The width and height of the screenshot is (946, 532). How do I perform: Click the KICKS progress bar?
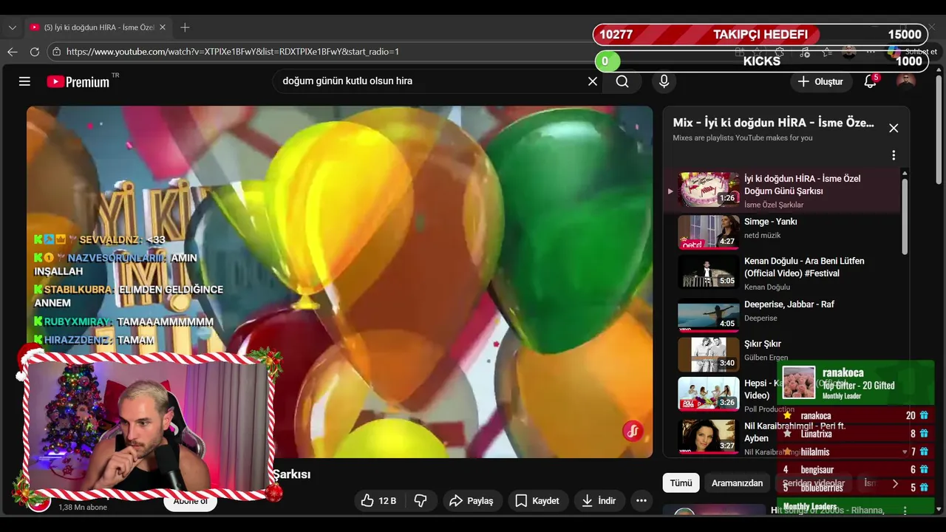pyautogui.click(x=761, y=61)
